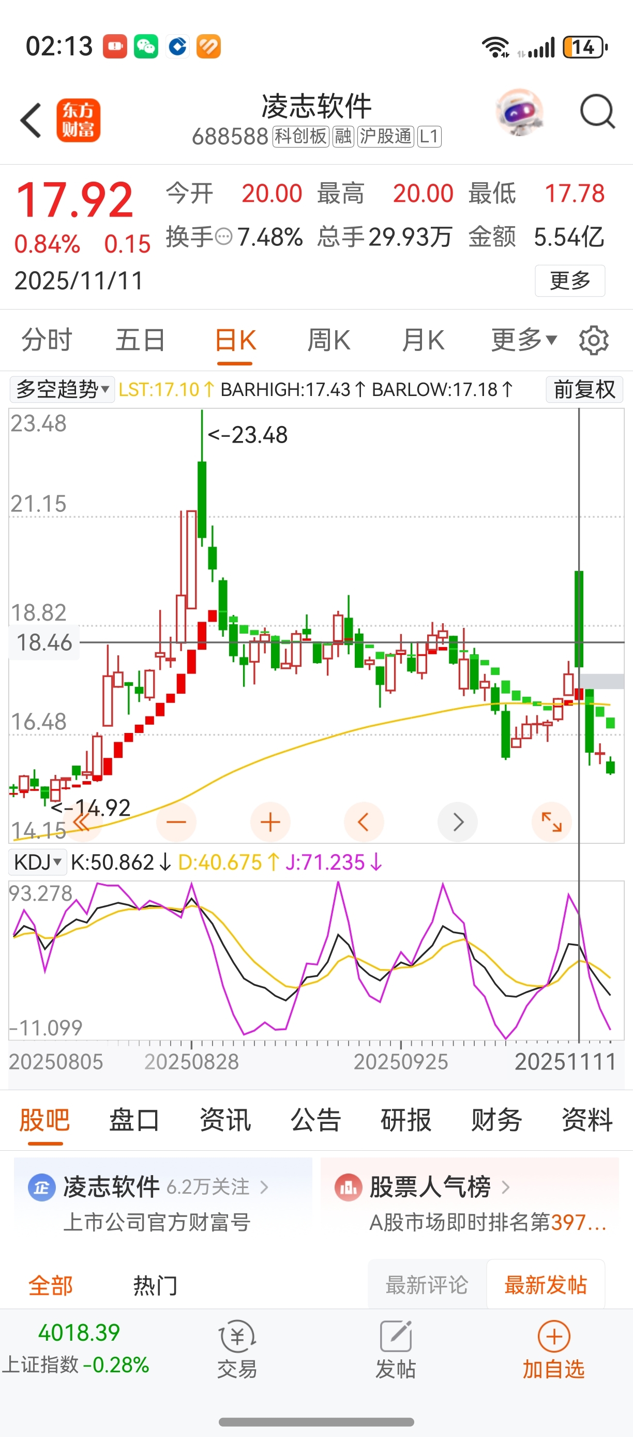Tap the Wi-Fi status icon
The height and width of the screenshot is (1437, 633).
pos(495,47)
